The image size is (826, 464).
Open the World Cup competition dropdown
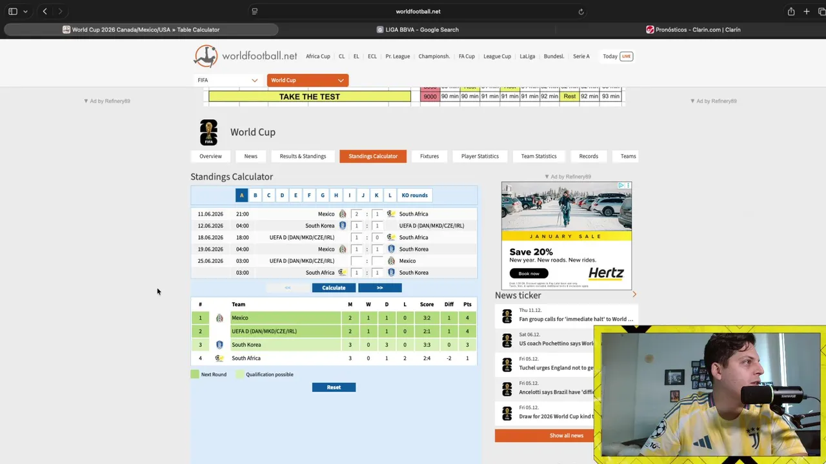[x=308, y=80]
